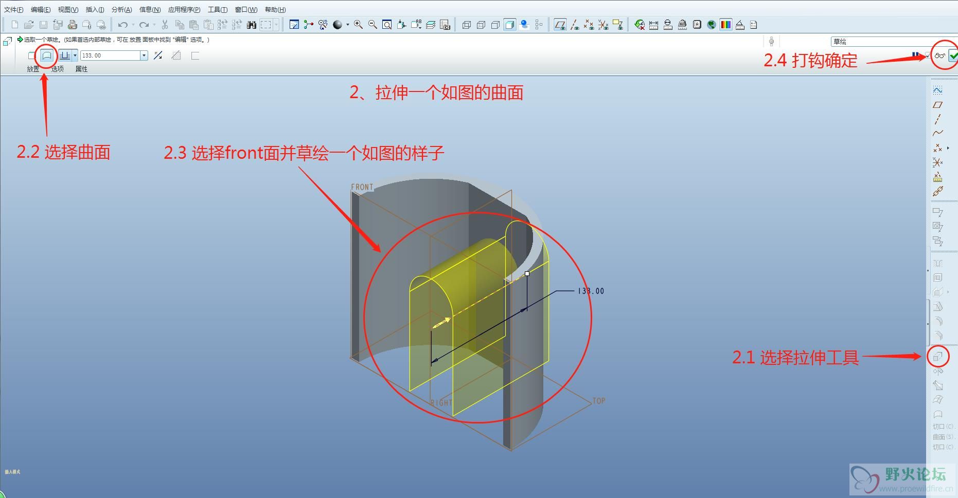Click the thicken sketch icon

[195, 56]
